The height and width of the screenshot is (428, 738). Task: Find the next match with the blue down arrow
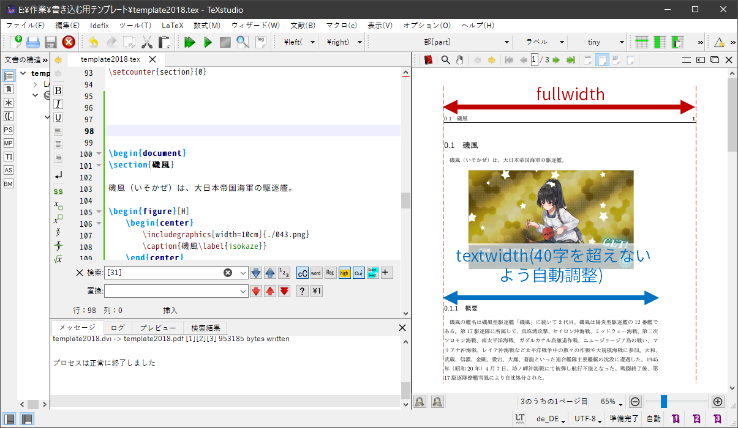(x=256, y=273)
